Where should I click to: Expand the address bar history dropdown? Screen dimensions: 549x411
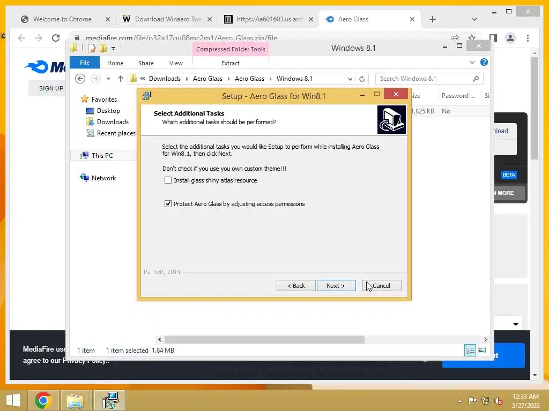(x=350, y=79)
